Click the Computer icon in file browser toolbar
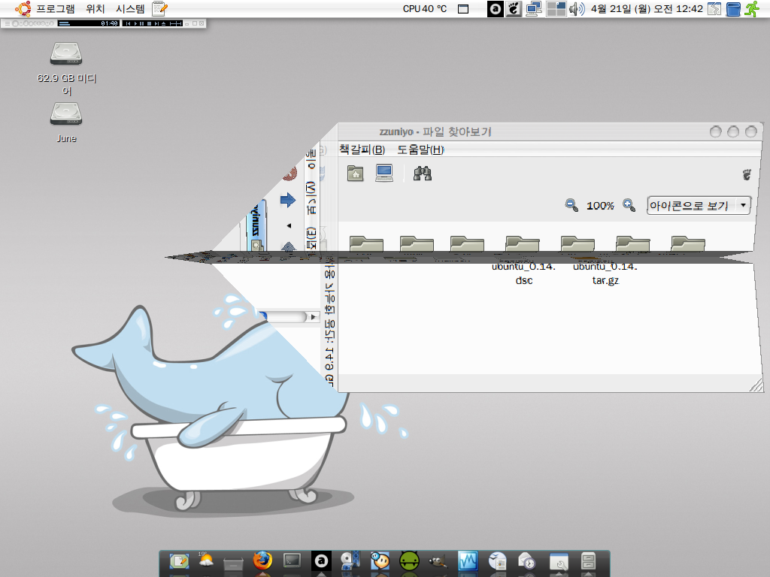 [x=384, y=174]
